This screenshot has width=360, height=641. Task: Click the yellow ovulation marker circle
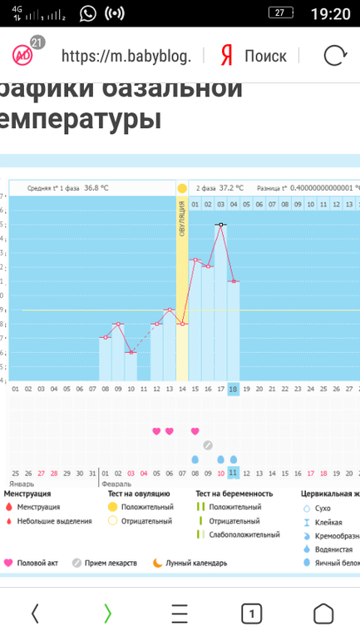(182, 188)
